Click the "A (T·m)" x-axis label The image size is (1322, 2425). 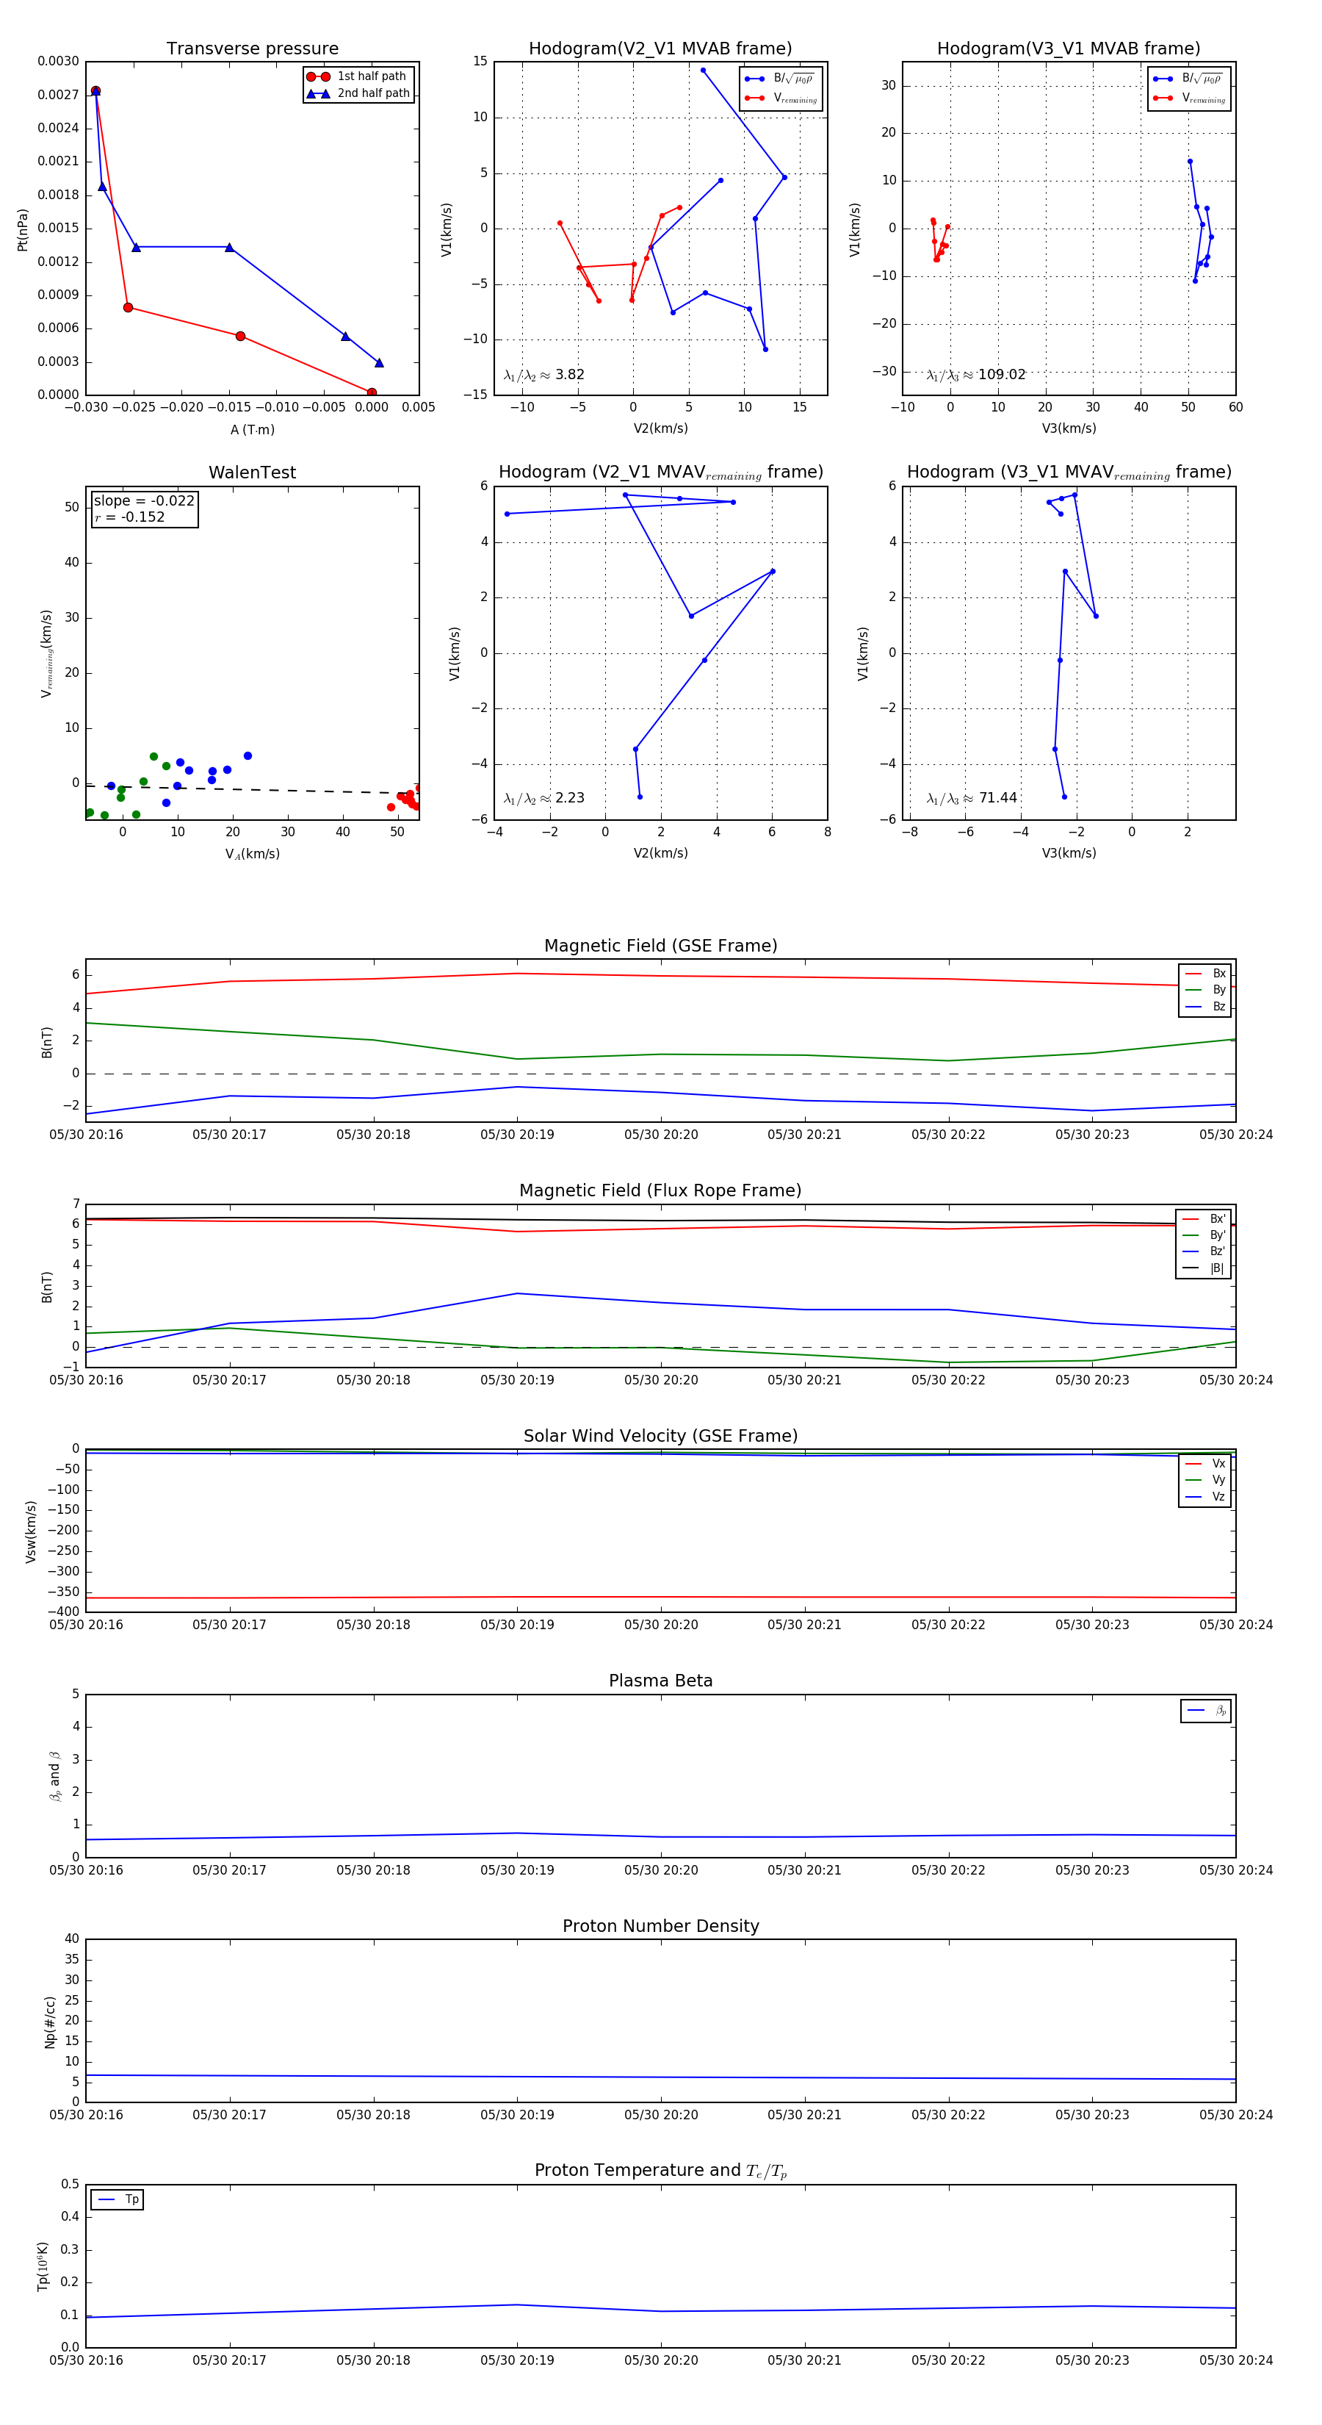point(252,429)
